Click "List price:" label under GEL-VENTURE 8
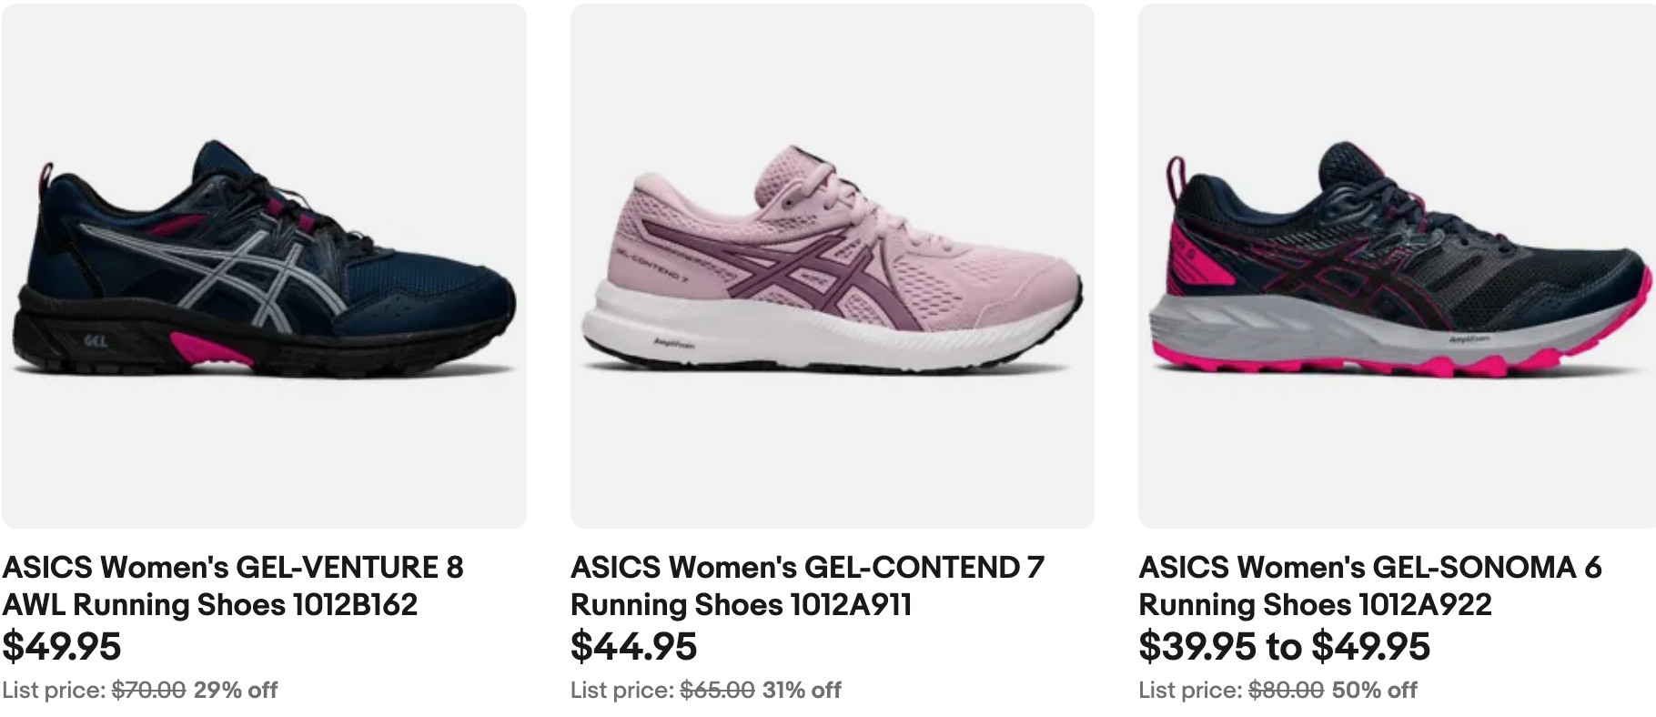Image resolution: width=1656 pixels, height=717 pixels. point(54,691)
